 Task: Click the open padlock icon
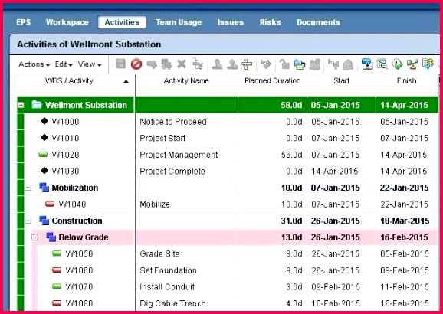click(284, 64)
